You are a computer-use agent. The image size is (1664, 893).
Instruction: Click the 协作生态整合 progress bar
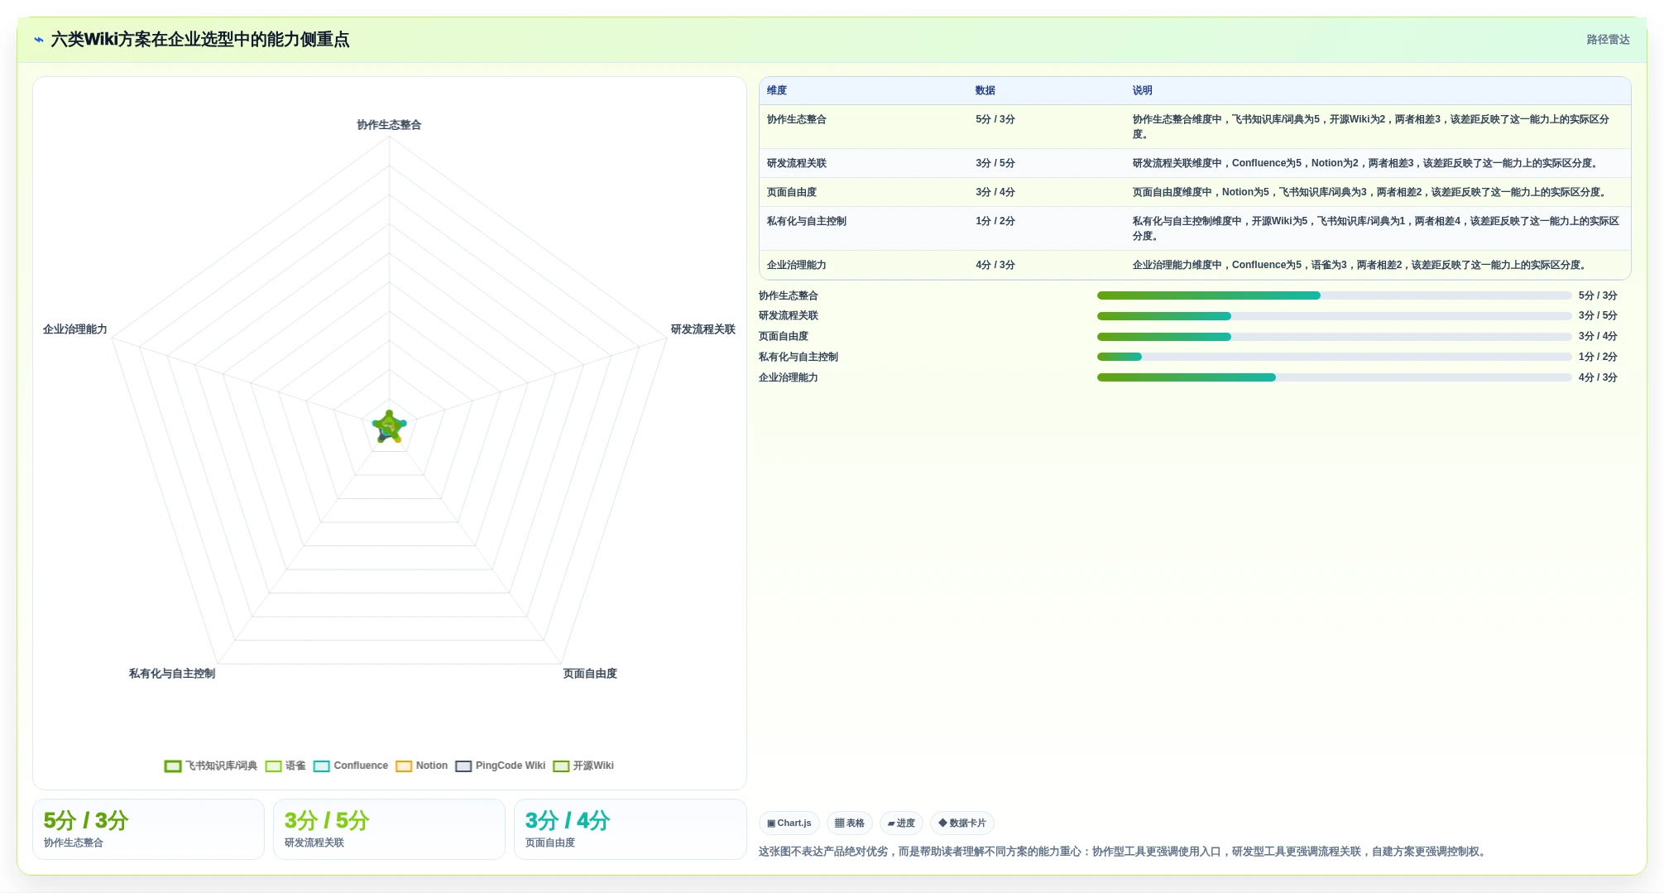point(1334,295)
